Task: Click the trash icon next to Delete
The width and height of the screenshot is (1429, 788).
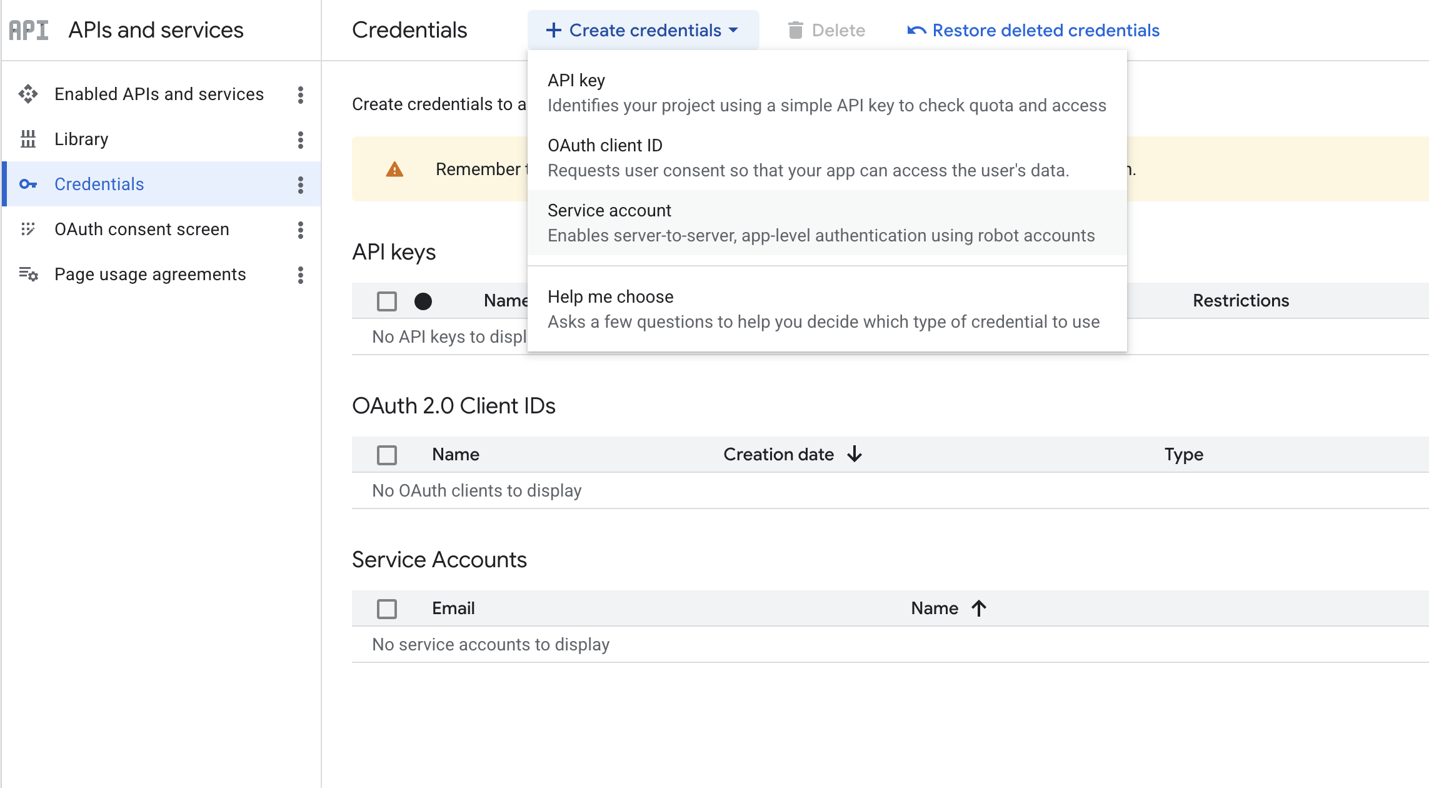Action: 795,30
